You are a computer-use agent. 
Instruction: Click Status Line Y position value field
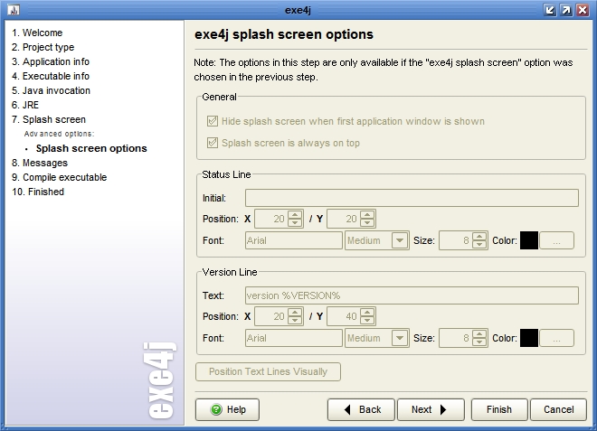pos(344,219)
